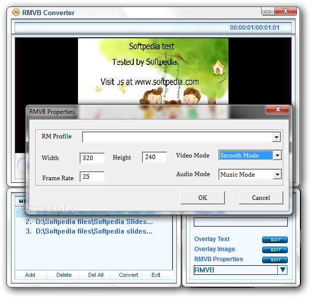The image size is (311, 298).
Task: Expand the Video Mode dropdown arrow
Action: (x=277, y=156)
